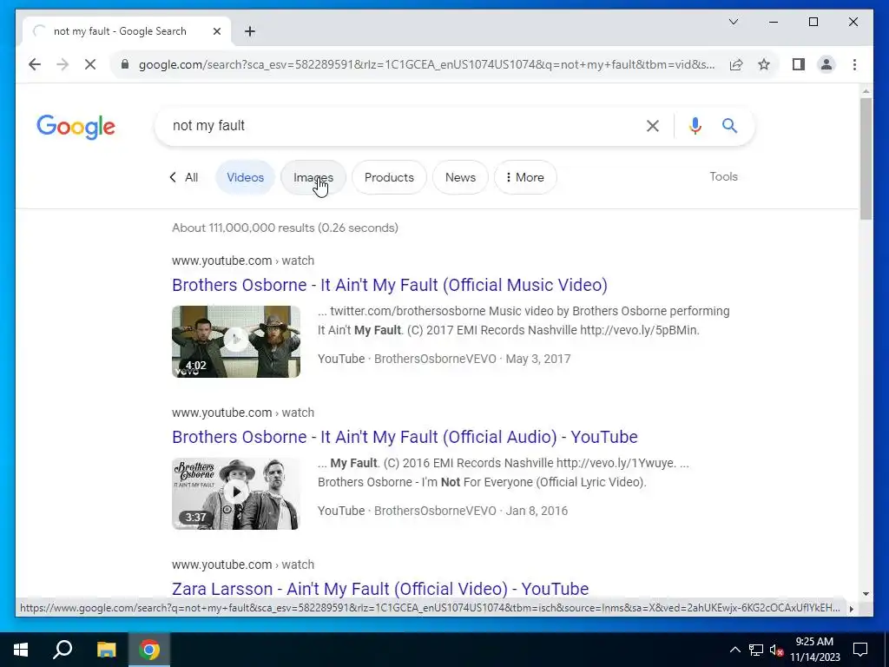Click Chrome icon in taskbar

pyautogui.click(x=149, y=650)
